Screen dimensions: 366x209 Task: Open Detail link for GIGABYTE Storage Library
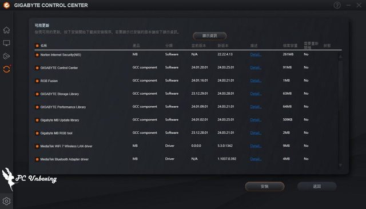(256, 94)
